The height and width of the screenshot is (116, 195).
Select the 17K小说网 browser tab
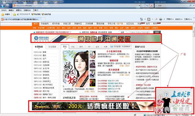(x=20, y=19)
